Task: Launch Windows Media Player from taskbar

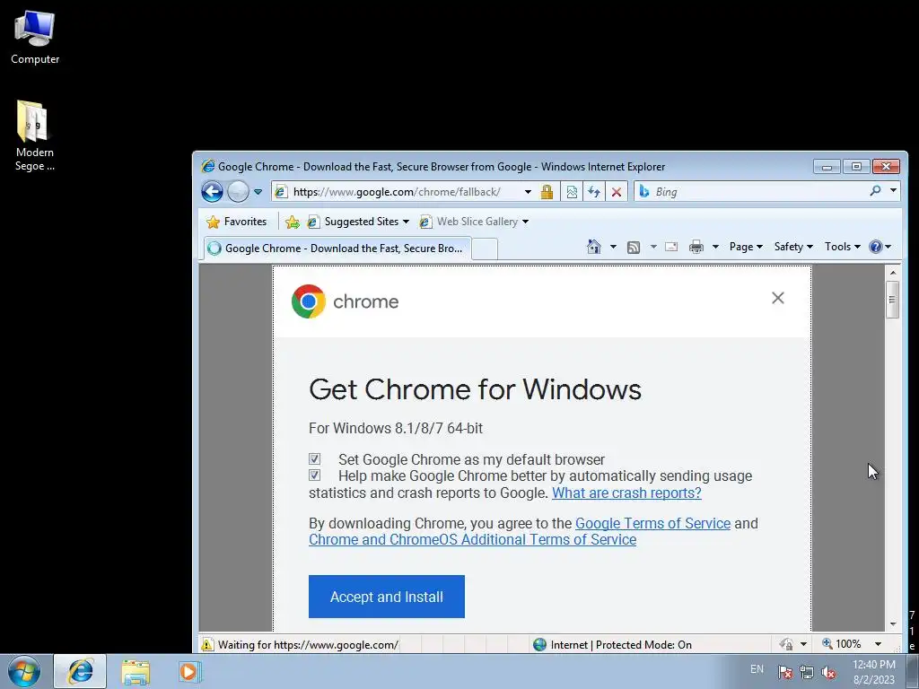Action: coord(190,671)
